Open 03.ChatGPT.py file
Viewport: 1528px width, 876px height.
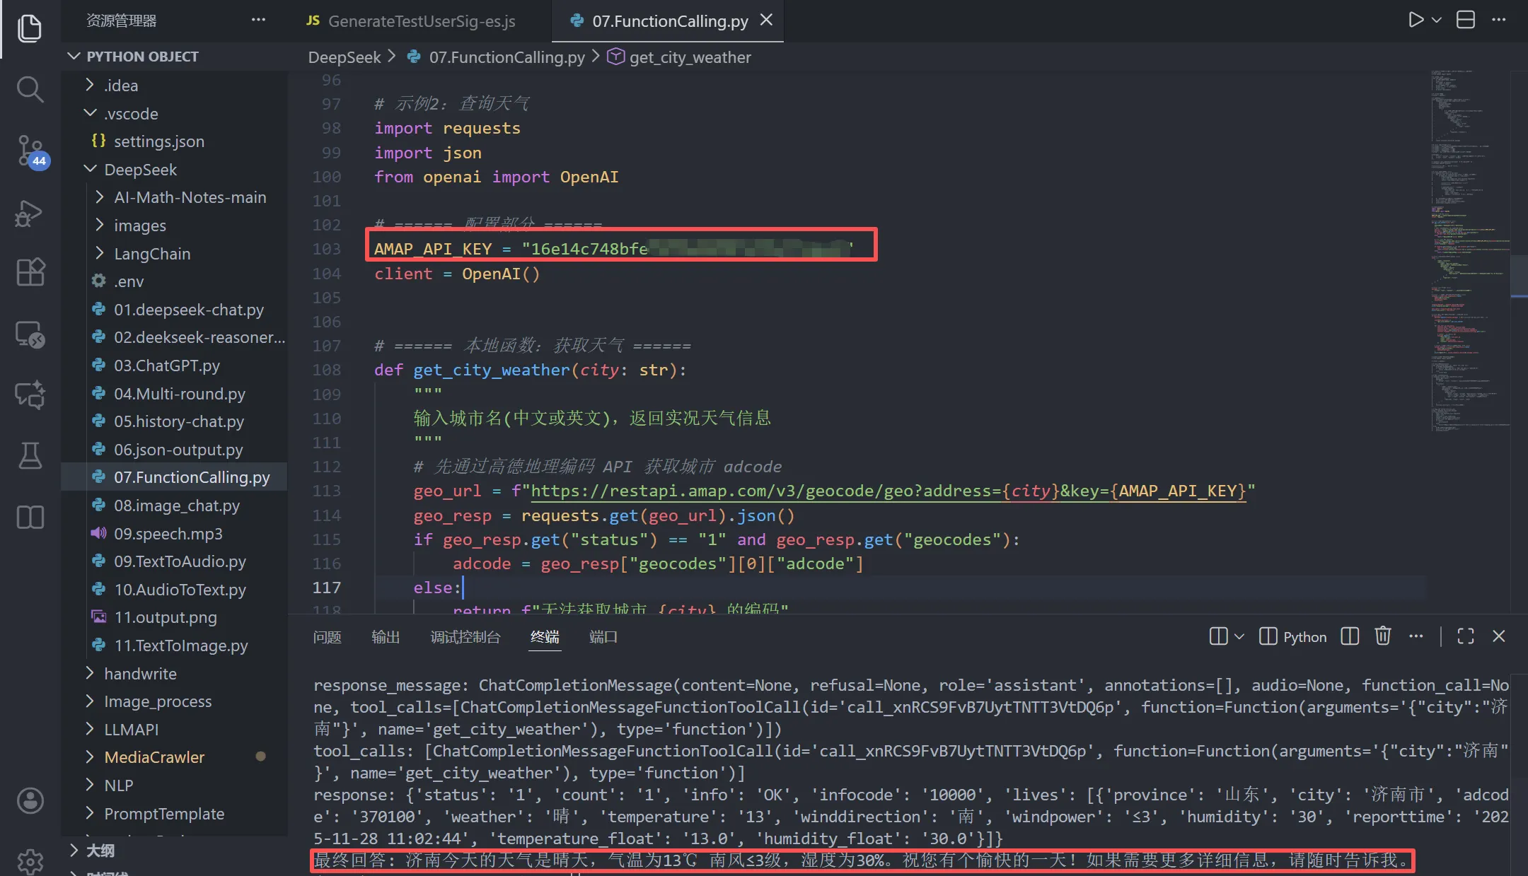(167, 366)
